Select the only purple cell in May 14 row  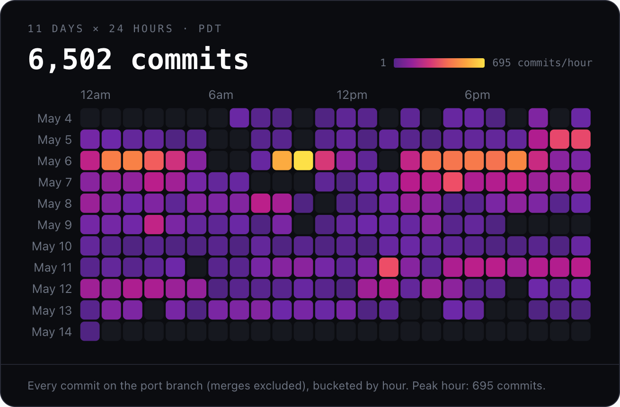coord(90,331)
